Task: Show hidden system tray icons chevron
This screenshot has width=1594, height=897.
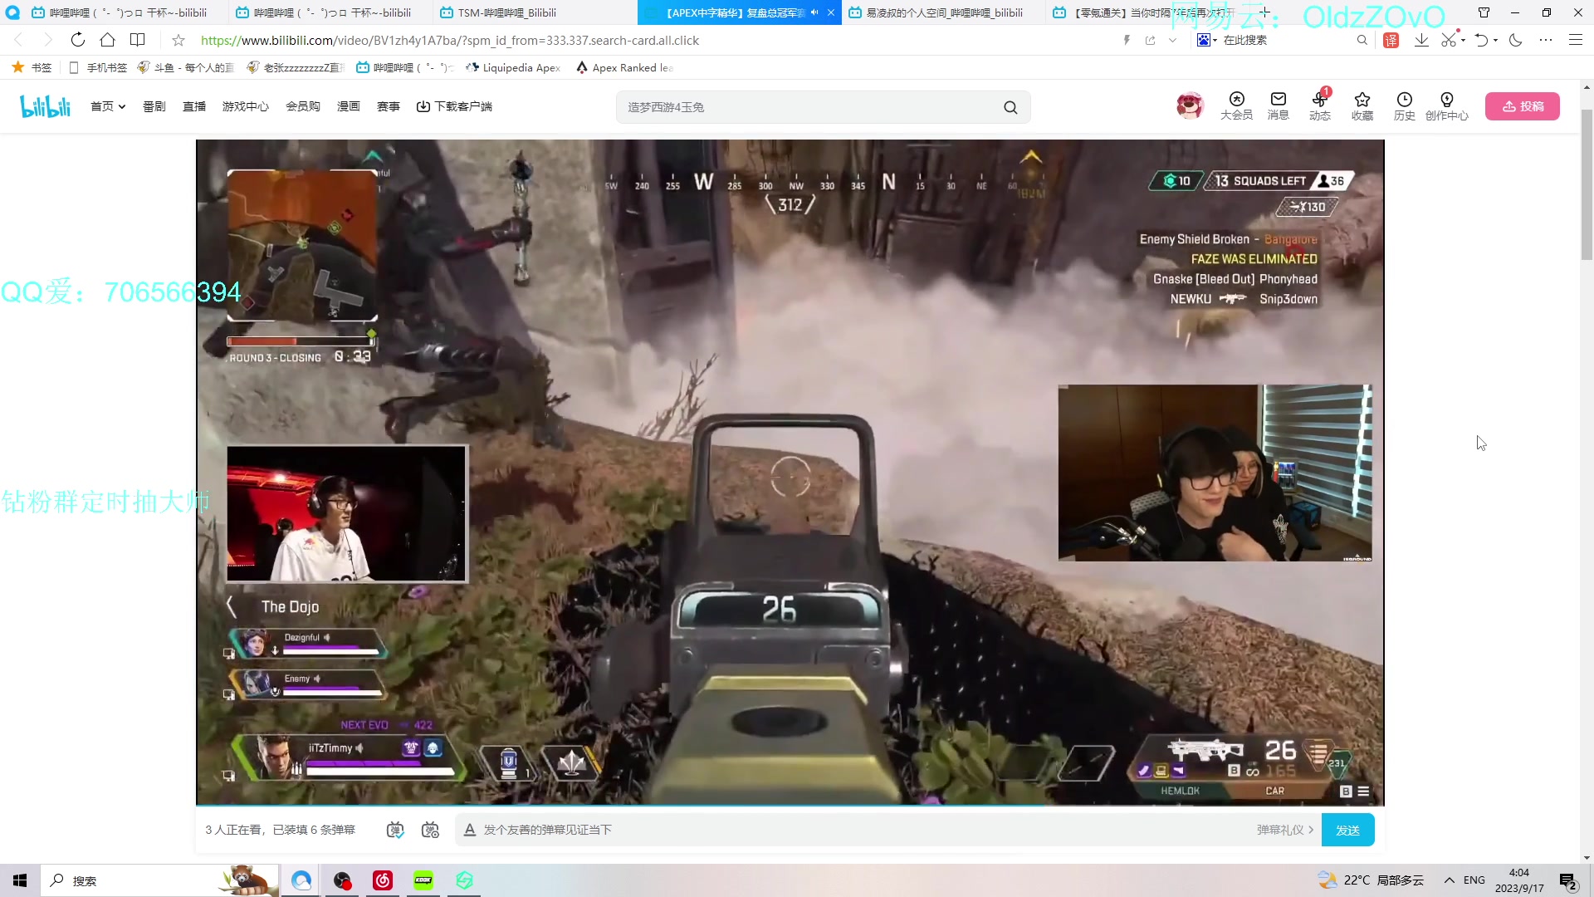Action: [x=1450, y=880]
